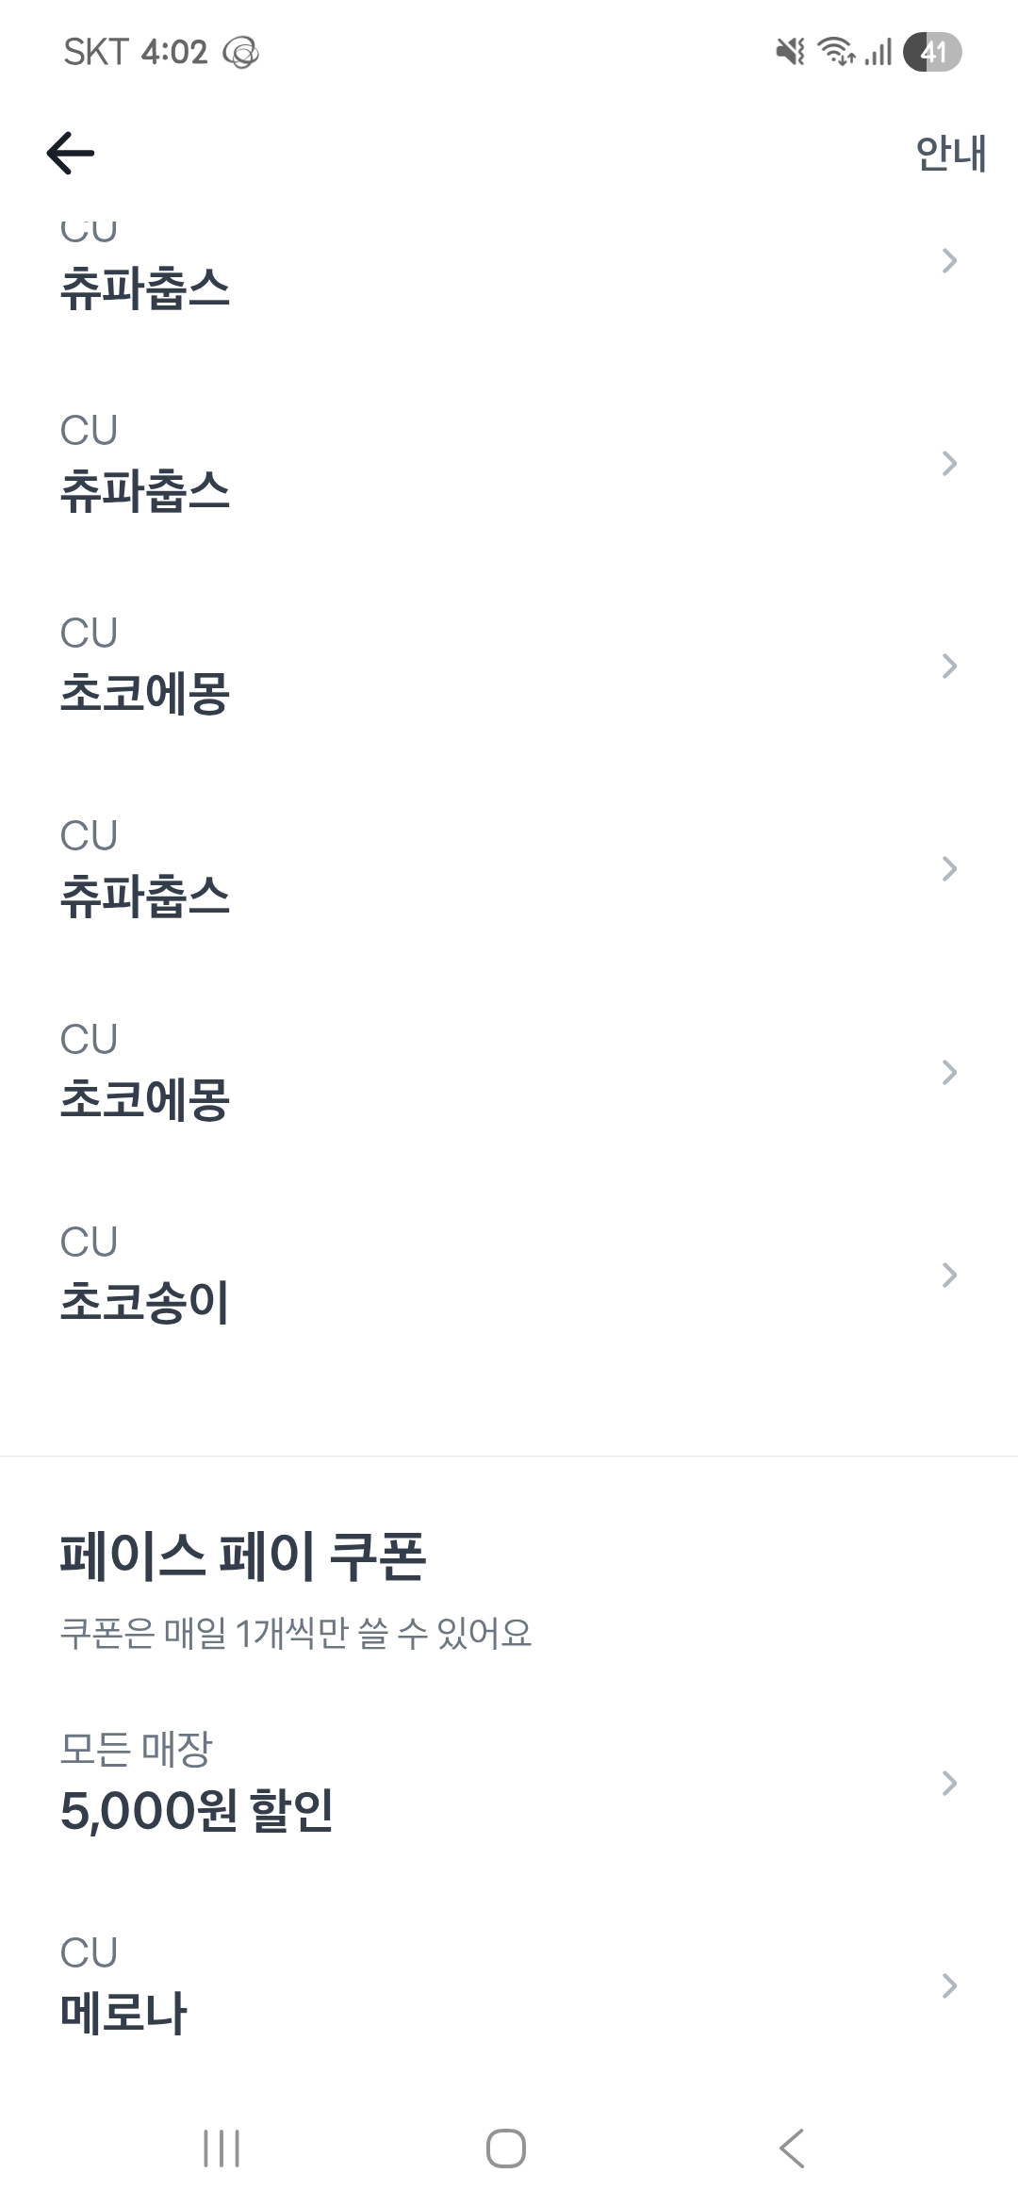Image resolution: width=1018 pixels, height=2206 pixels.
Task: Open the partially hidden top 츄파춥스 coupon
Action: click(145, 286)
